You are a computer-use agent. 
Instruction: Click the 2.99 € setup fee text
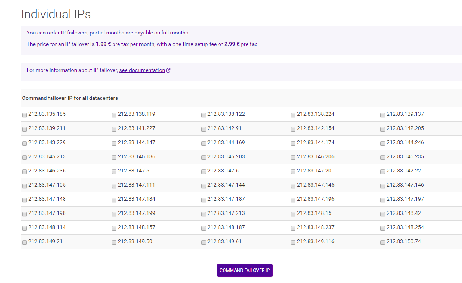click(x=232, y=44)
